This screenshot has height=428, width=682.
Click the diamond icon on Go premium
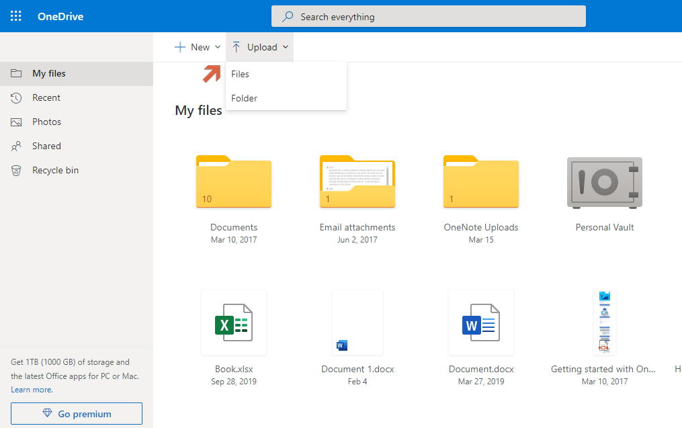tap(48, 413)
